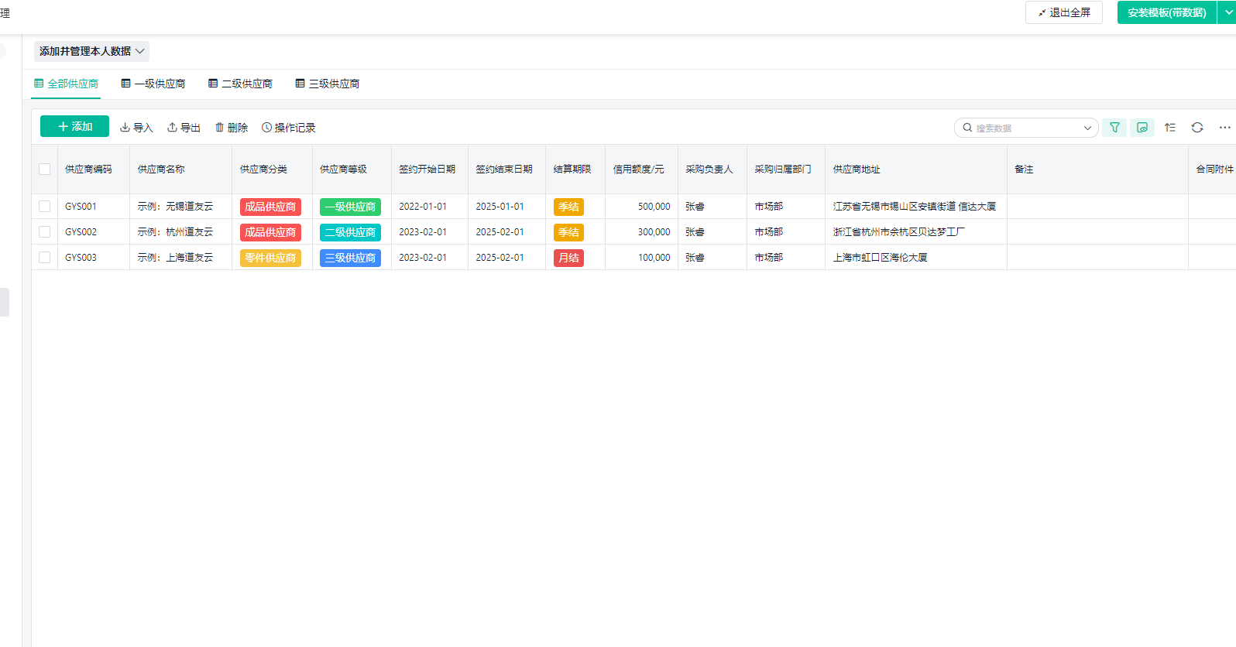This screenshot has height=647, width=1236.
Task: Click red 成品供应商 tag in GYS001 row
Action: tap(270, 207)
